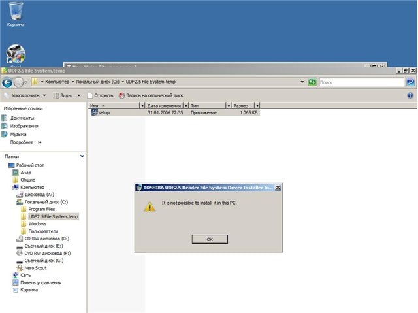Open Дата изменения column dropdown arrow
Viewport: 418px width, 313px height.
[x=186, y=106]
